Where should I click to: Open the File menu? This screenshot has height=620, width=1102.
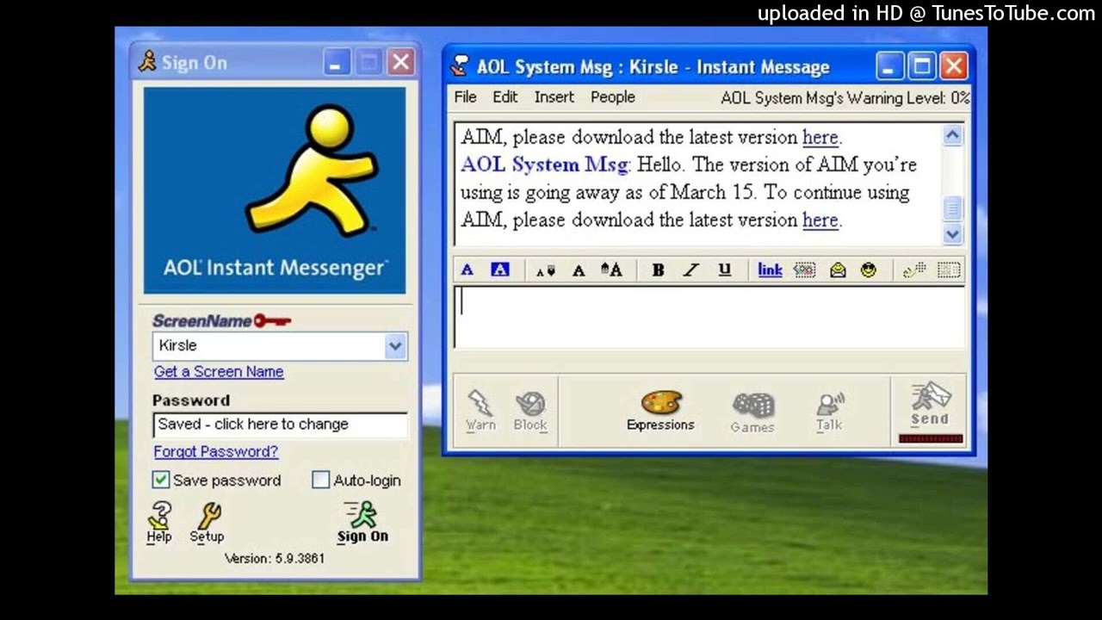[x=465, y=97]
